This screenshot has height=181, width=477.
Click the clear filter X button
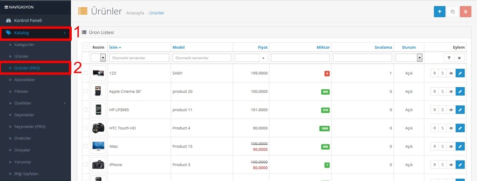click(459, 58)
